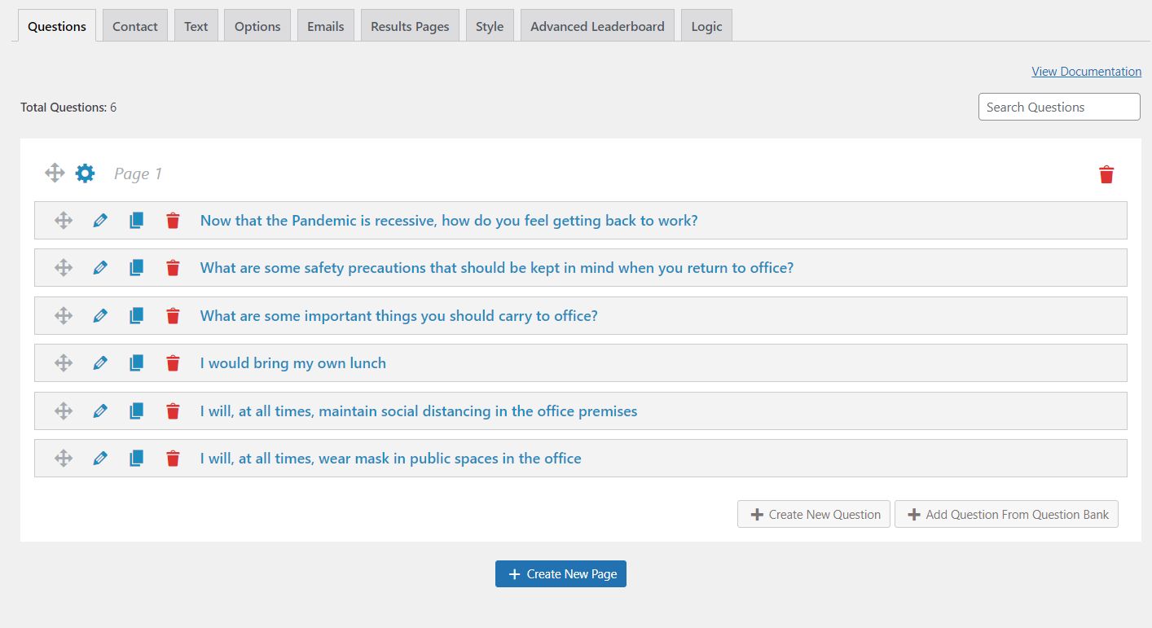Click the Page 1 move handle icon

pyautogui.click(x=55, y=173)
